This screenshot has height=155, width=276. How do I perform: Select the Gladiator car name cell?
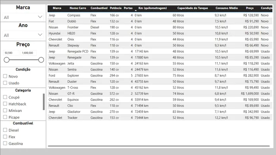click(74, 112)
